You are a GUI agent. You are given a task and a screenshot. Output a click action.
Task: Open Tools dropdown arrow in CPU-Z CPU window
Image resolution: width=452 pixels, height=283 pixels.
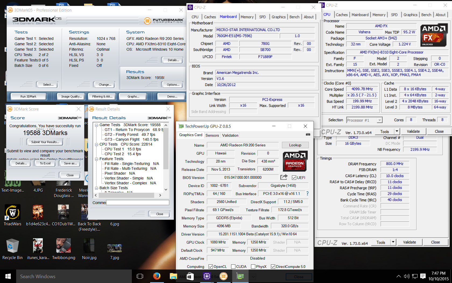397,131
